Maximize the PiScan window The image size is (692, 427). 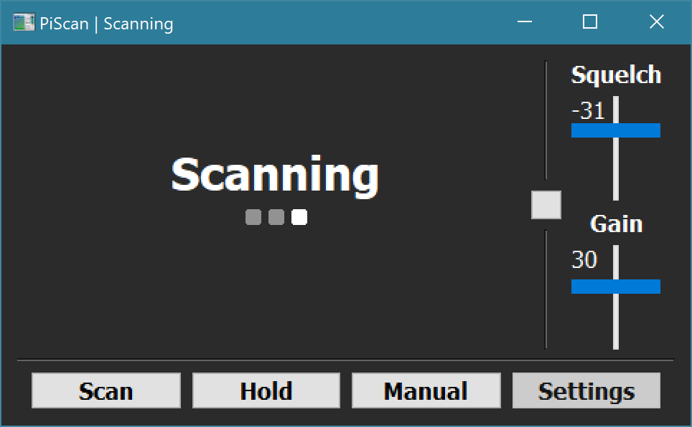click(590, 23)
